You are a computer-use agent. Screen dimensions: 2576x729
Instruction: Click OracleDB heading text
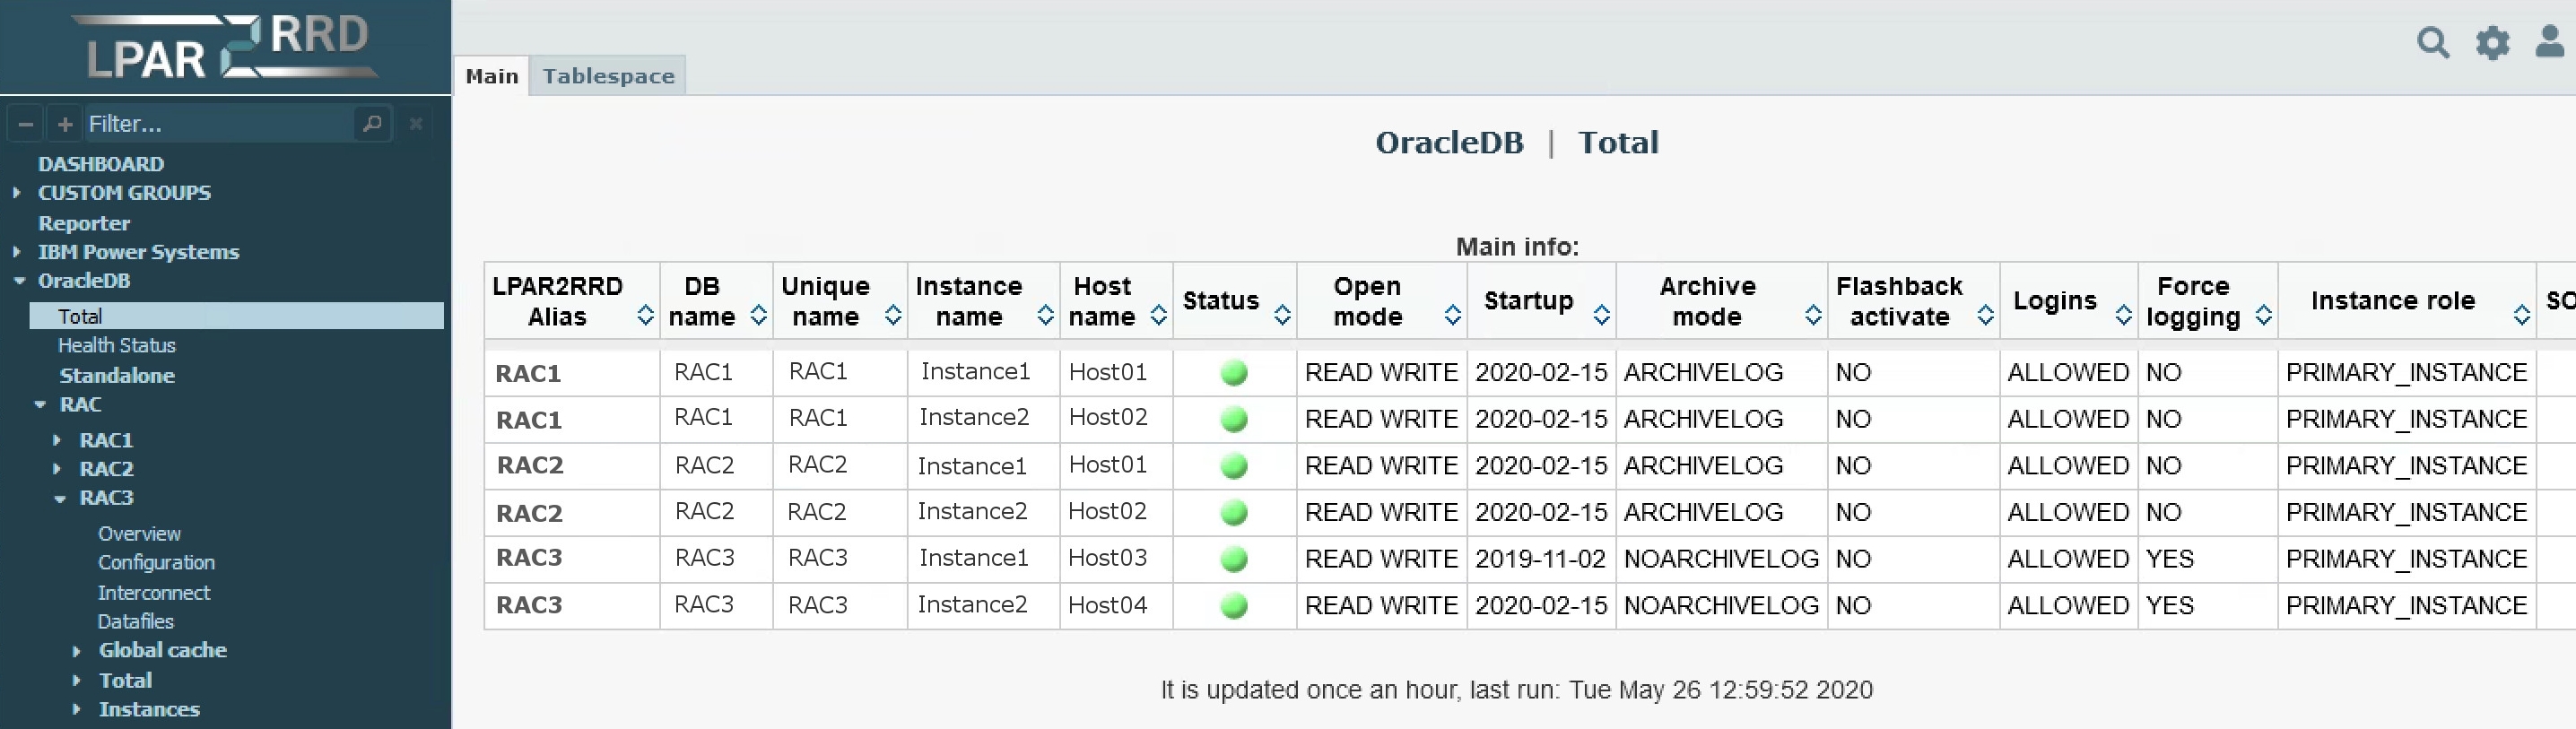[1449, 143]
